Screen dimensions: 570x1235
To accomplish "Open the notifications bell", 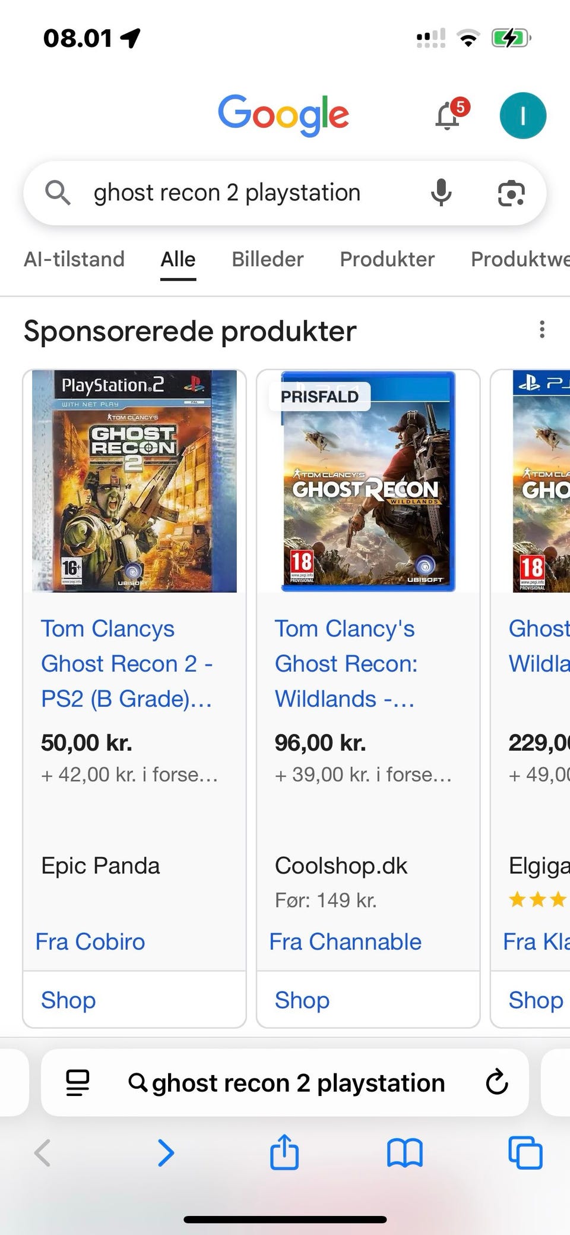I will (449, 115).
